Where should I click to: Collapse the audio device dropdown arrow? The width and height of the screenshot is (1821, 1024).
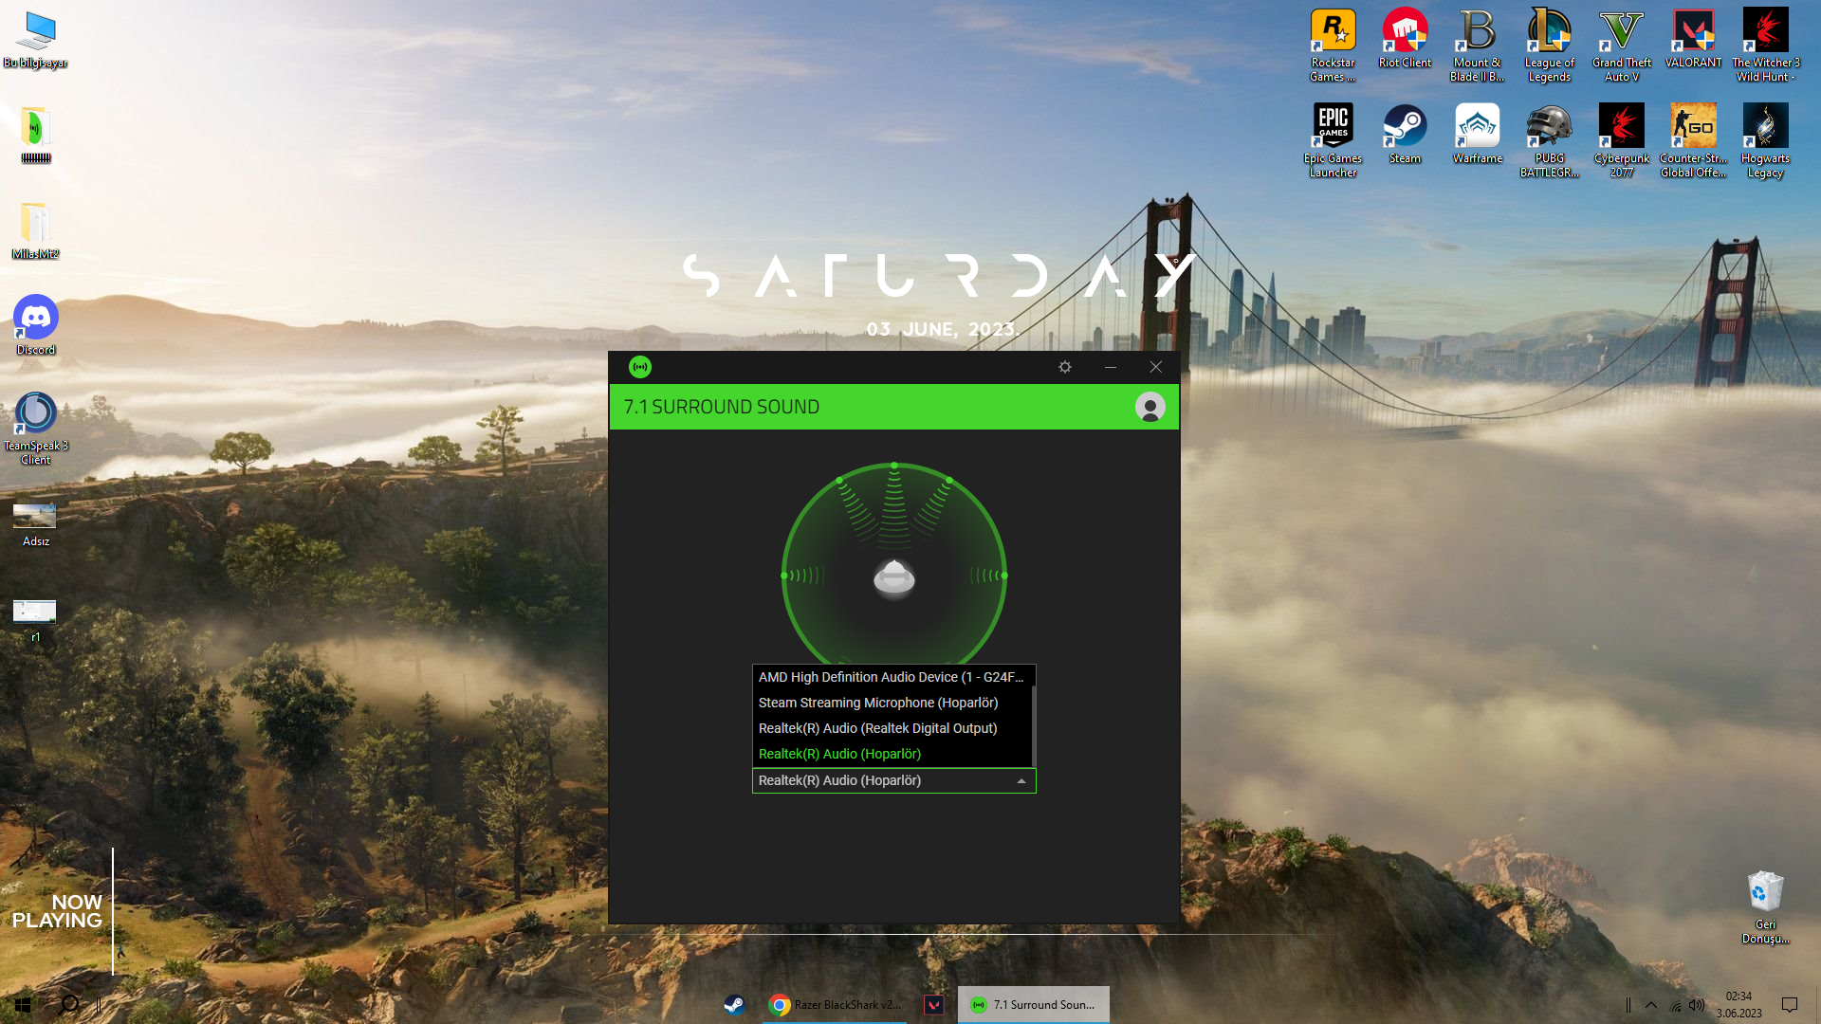click(1021, 781)
